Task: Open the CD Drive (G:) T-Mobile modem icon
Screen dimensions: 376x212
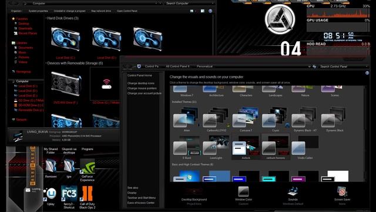Action: pyautogui.click(x=106, y=84)
